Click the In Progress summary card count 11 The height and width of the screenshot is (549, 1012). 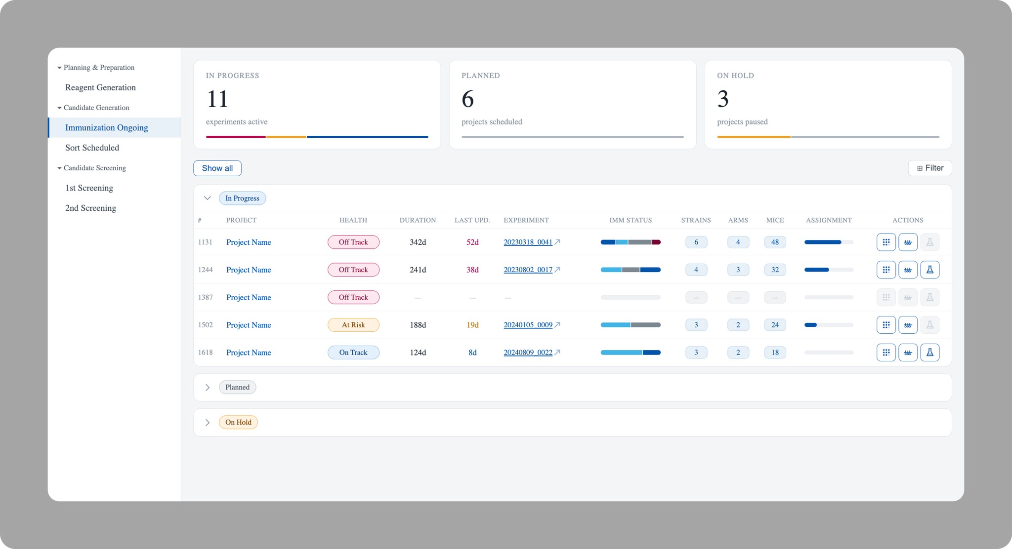click(217, 99)
